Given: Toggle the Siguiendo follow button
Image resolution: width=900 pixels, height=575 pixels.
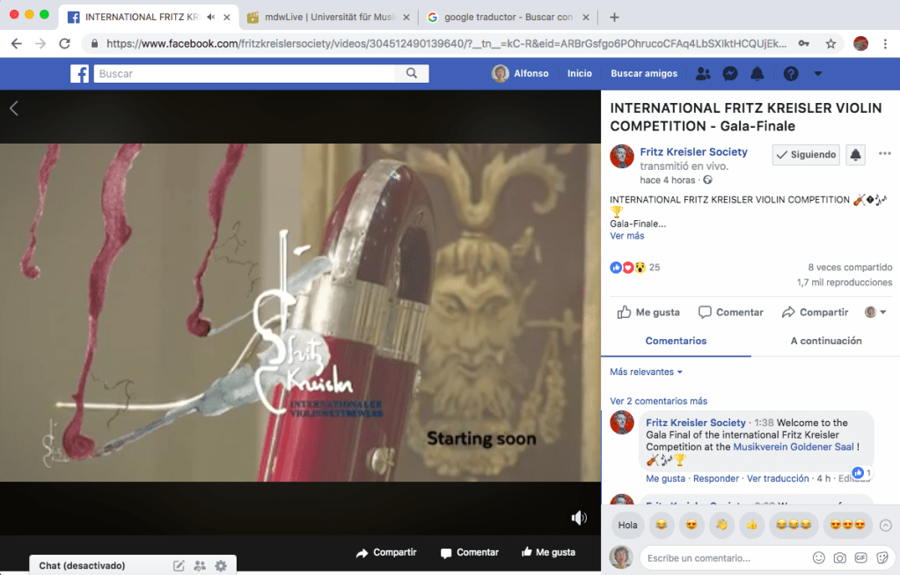Looking at the screenshot, I should point(806,155).
